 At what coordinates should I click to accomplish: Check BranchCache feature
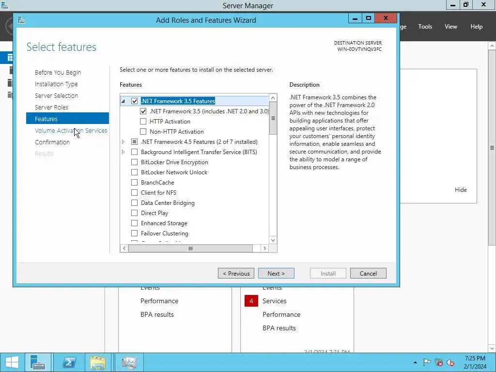[x=135, y=183]
